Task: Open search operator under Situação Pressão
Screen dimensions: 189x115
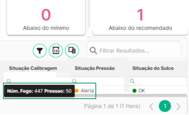Action: point(74,81)
